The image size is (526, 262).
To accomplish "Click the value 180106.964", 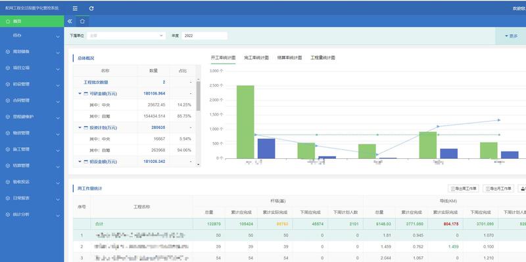I will coord(155,93).
